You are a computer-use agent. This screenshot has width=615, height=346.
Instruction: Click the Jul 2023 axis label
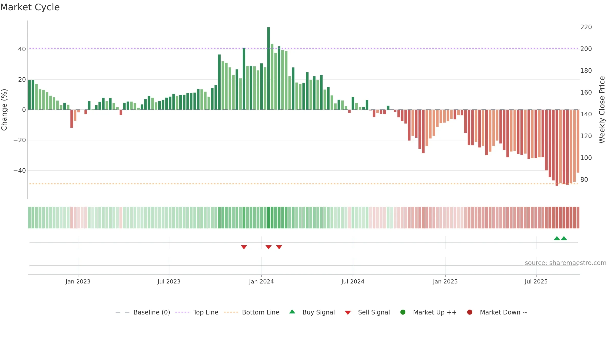point(169,281)
